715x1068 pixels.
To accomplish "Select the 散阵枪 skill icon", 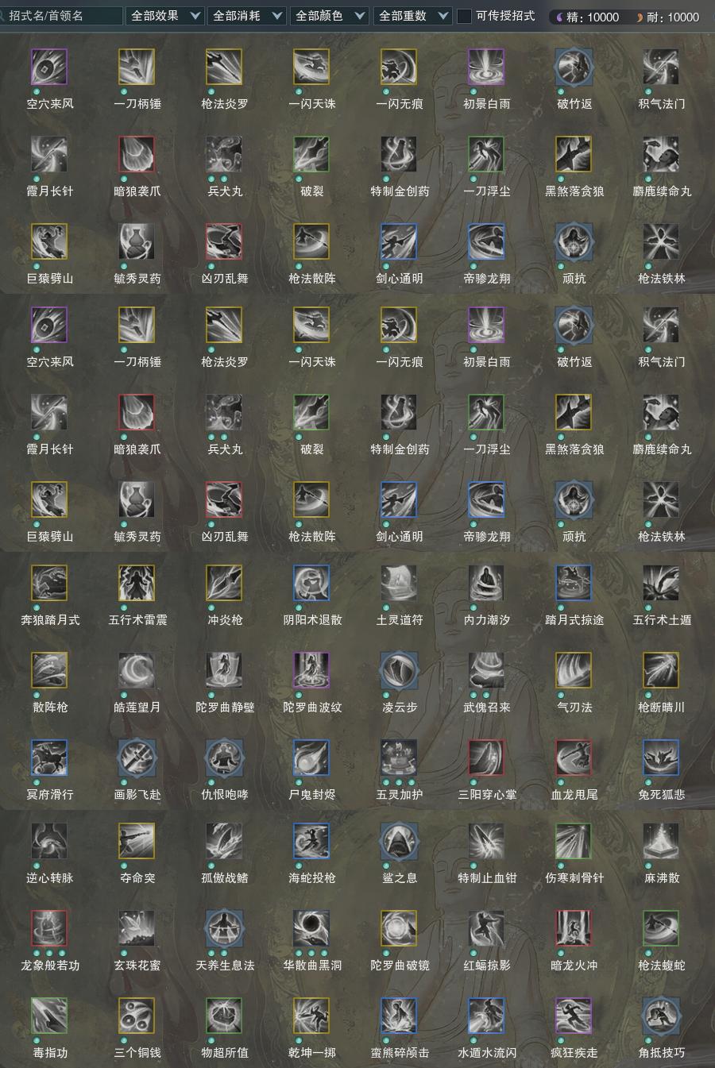I will (x=49, y=670).
